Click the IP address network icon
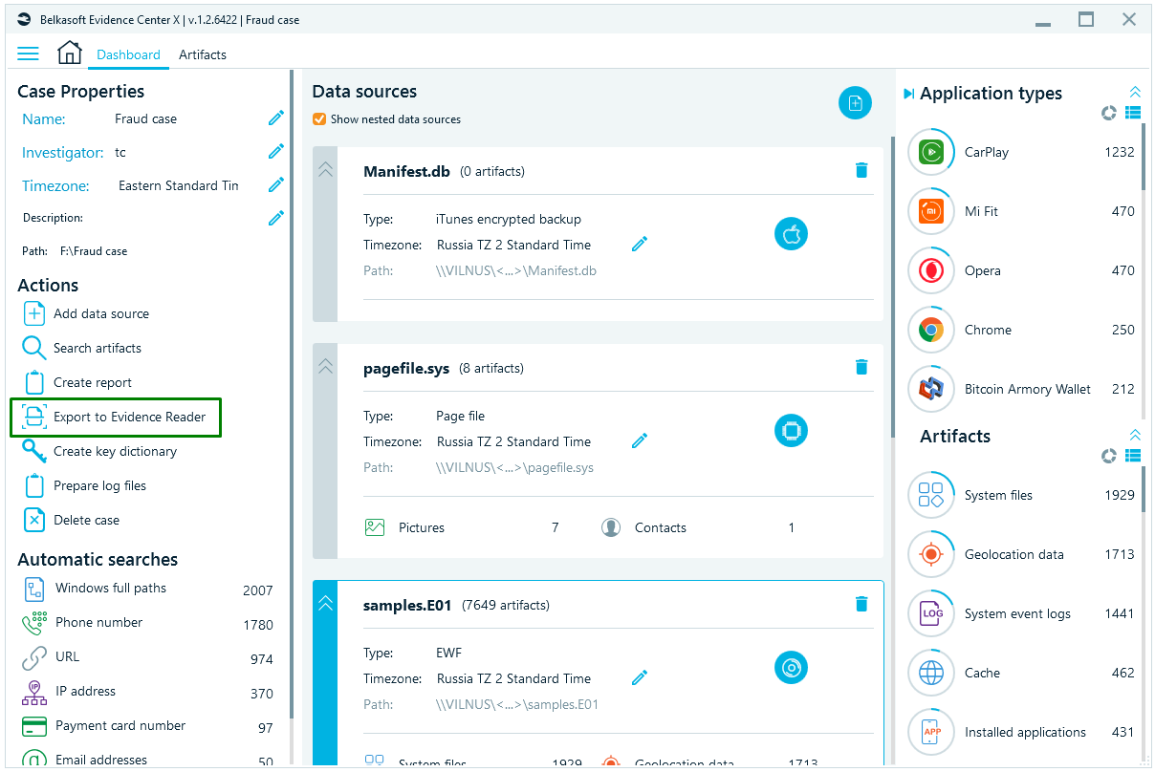The width and height of the screenshot is (1155, 772). click(x=34, y=692)
